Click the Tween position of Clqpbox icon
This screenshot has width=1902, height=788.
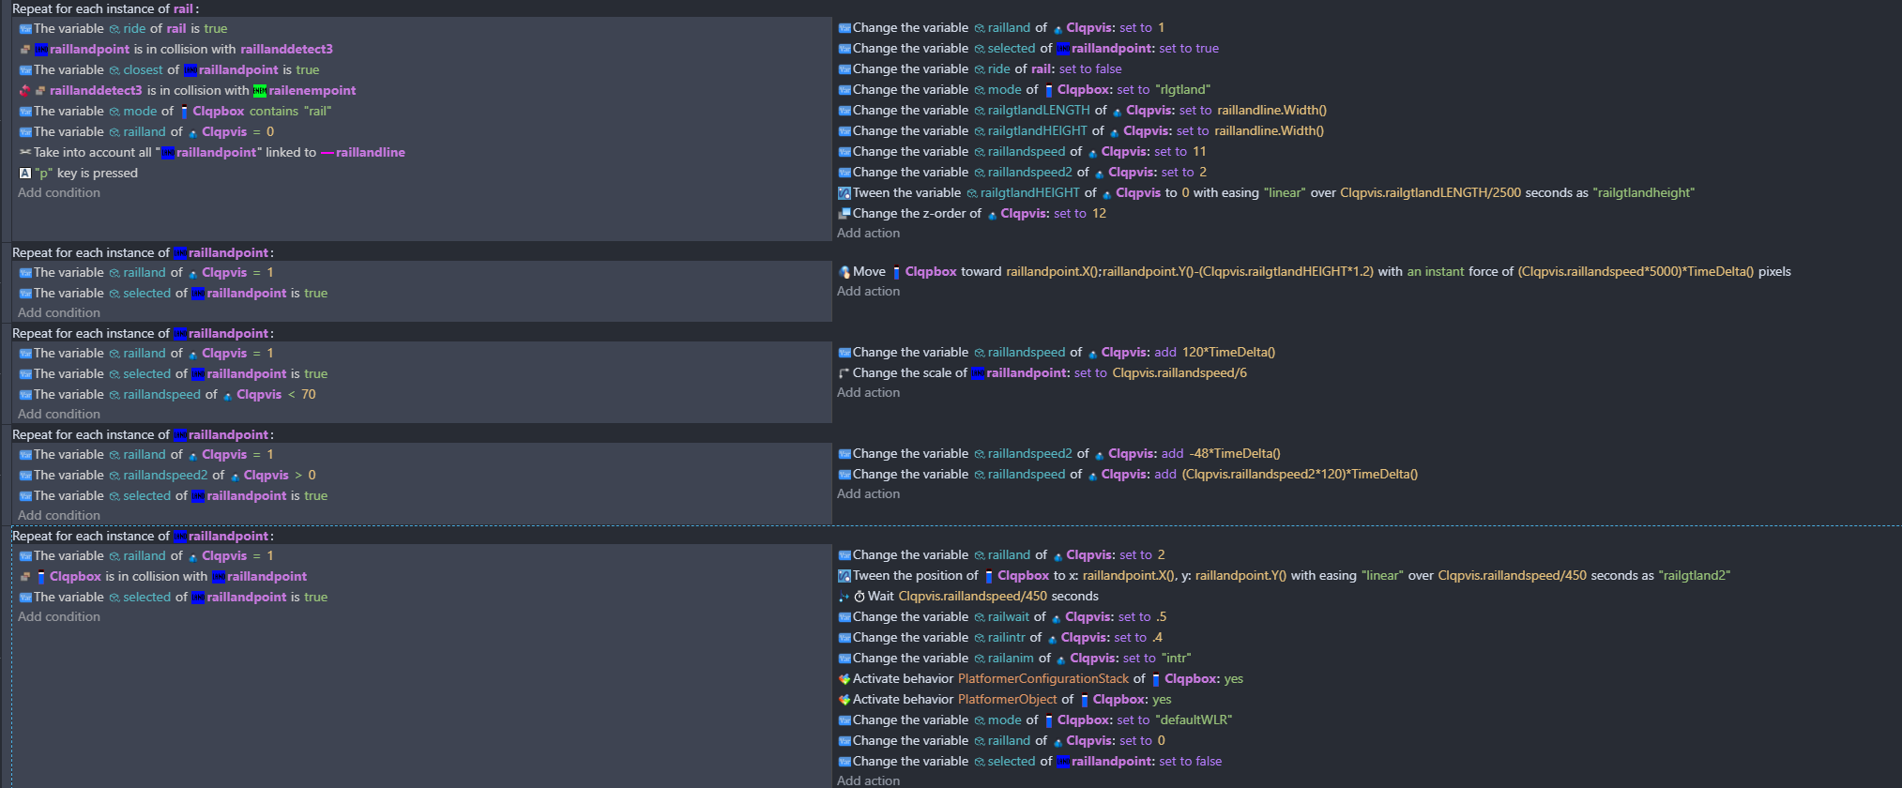(x=844, y=576)
